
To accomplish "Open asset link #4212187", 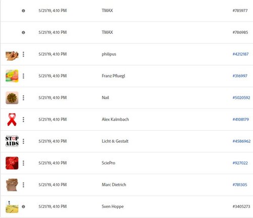I will (240, 54).
